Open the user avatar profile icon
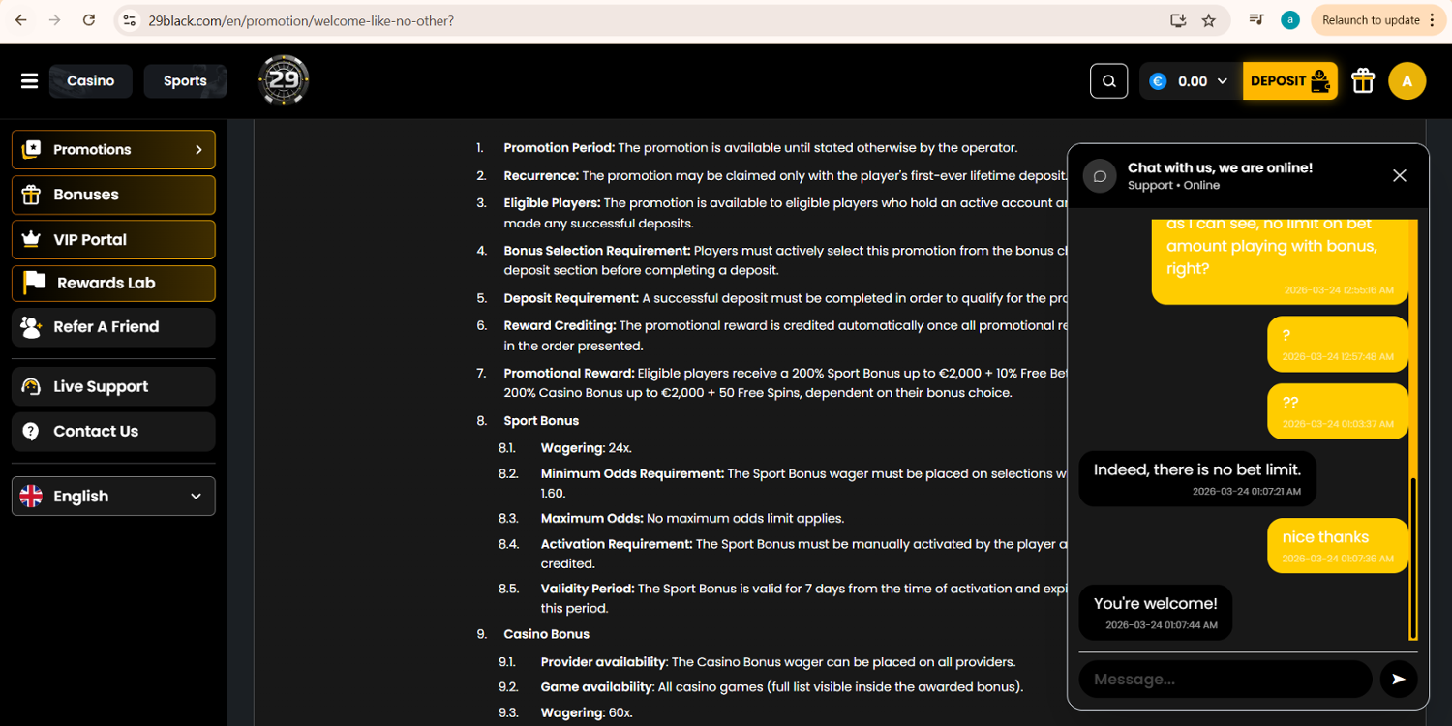 click(1407, 81)
